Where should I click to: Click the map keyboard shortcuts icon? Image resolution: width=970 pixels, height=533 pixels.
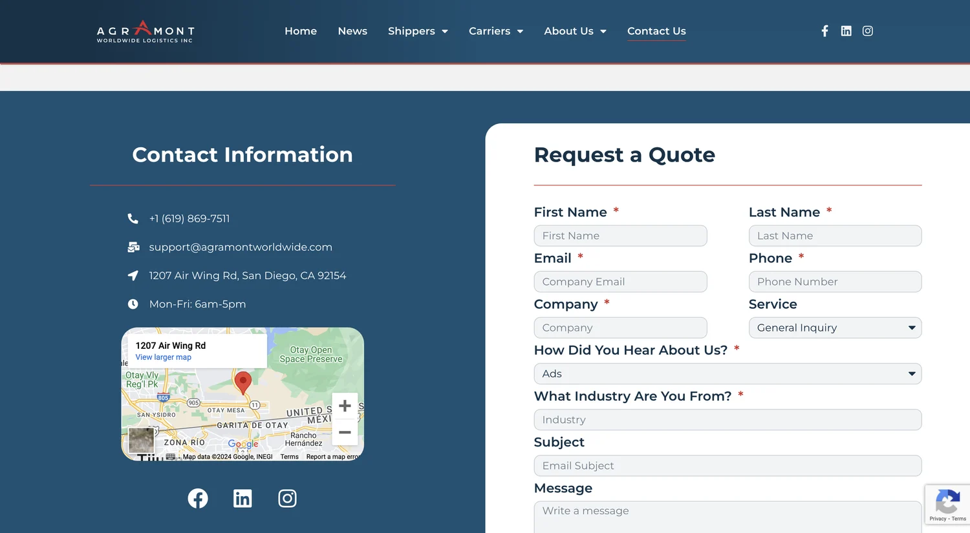[x=171, y=456]
